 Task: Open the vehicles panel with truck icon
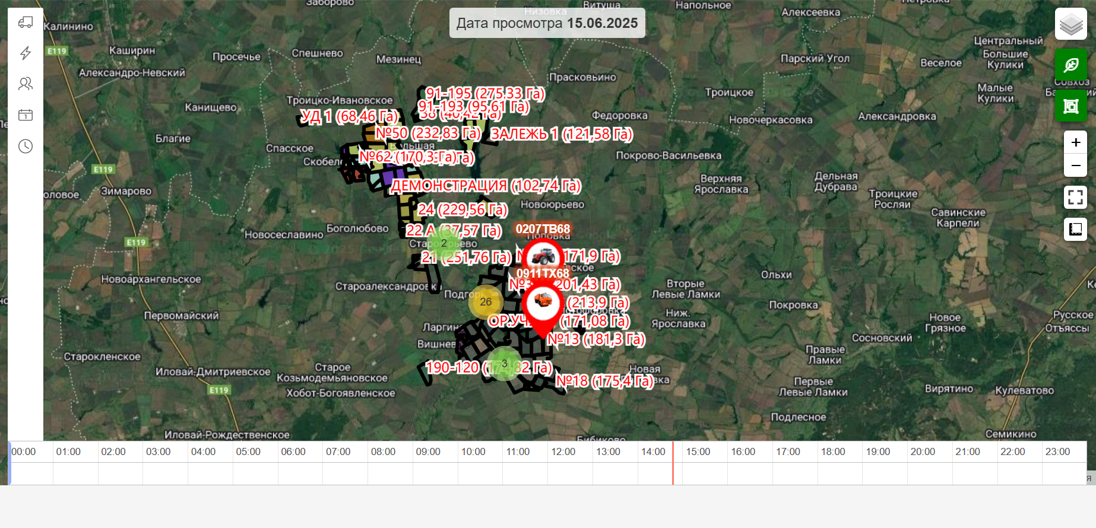point(26,23)
